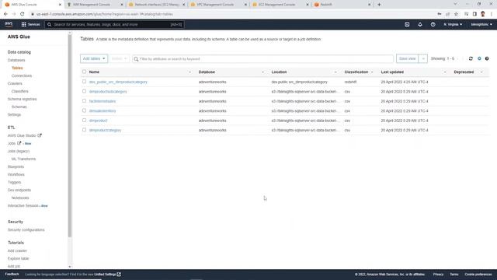This screenshot has width=497, height=280.
Task: Click the tables help icon beside gear
Action: point(487,59)
